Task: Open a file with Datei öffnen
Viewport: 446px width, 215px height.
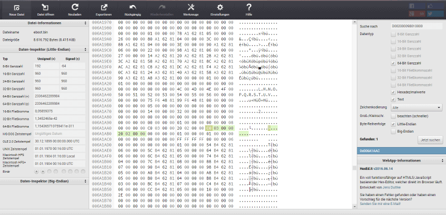Action: point(46,10)
